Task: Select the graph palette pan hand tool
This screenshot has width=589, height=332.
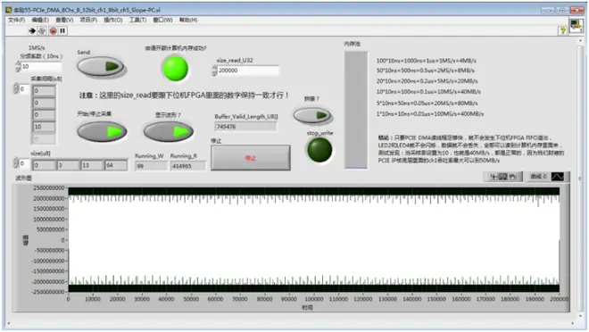Action: [x=513, y=177]
